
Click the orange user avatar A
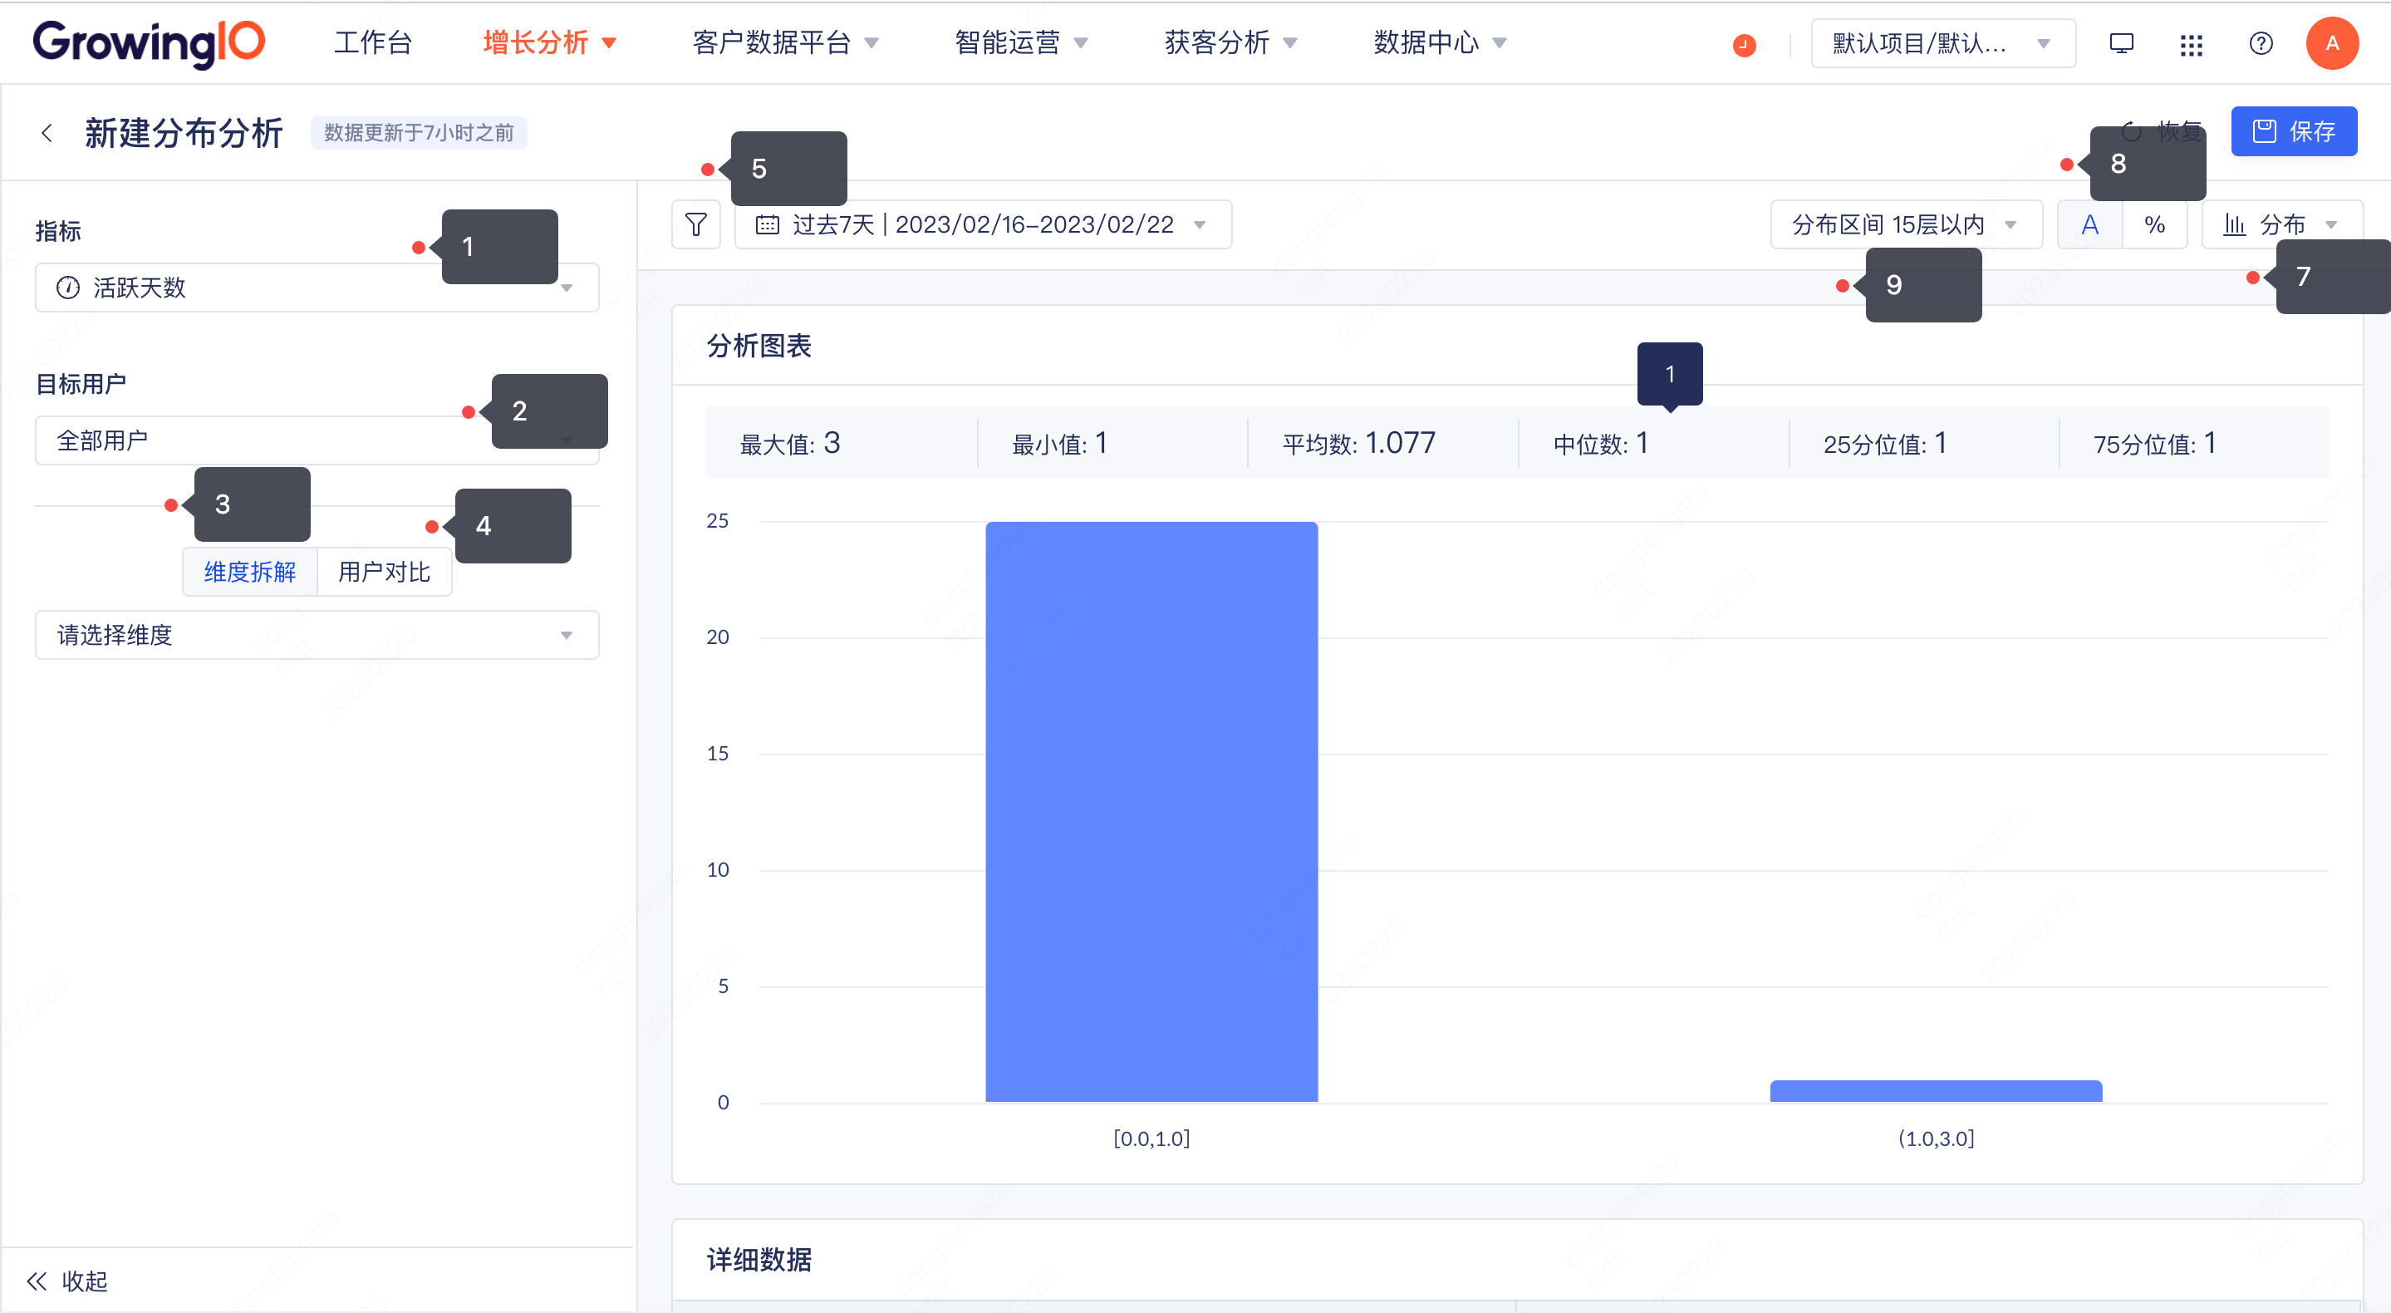point(2331,42)
